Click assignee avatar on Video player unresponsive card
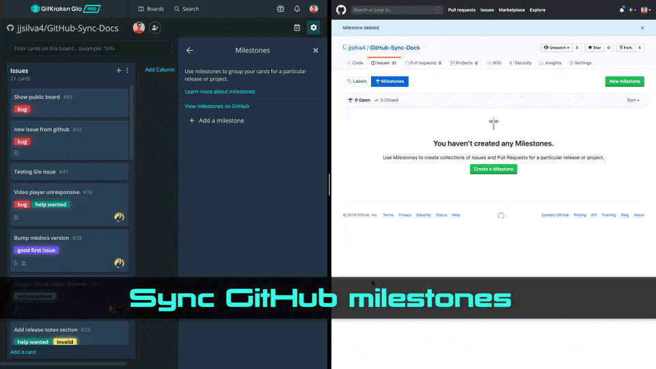 119,217
